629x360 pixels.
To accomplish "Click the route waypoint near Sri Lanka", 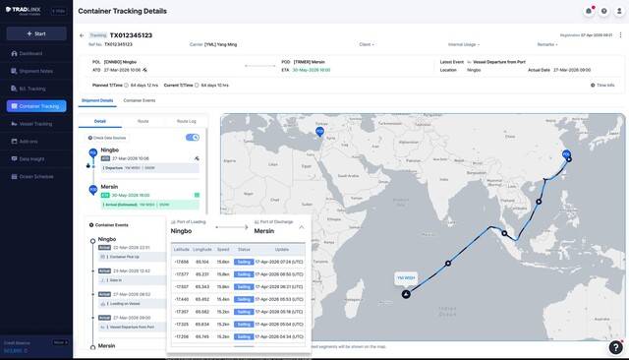I will pyautogui.click(x=448, y=264).
